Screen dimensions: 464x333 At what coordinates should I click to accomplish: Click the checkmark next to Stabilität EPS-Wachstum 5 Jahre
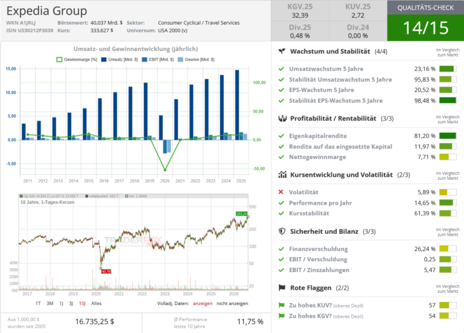pyautogui.click(x=281, y=100)
